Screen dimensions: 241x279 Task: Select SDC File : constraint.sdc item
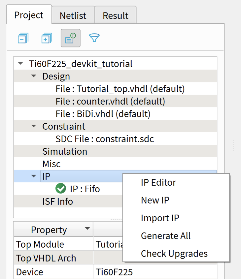point(105,139)
